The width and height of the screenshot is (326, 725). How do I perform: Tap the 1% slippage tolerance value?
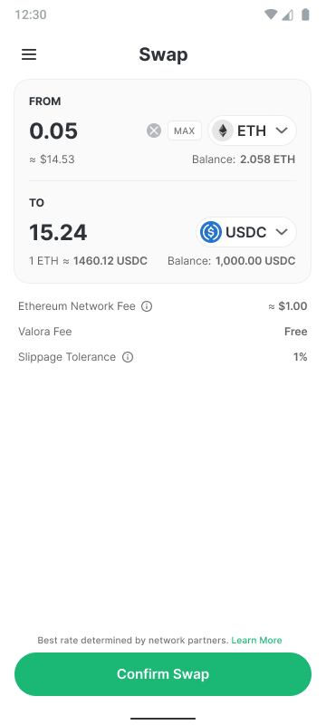pyautogui.click(x=300, y=357)
